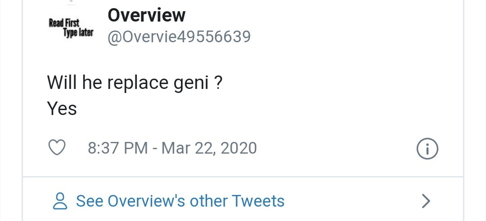
Task: Click the word "Tweets" in the footer link
Action: coord(258,201)
